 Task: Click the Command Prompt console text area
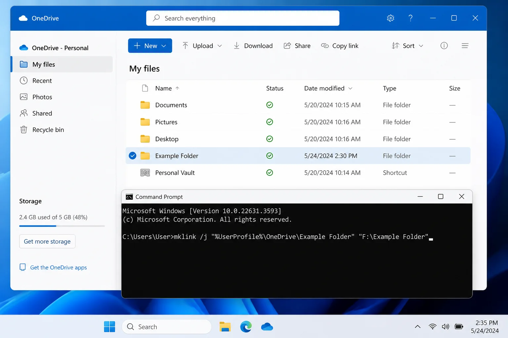tap(297, 251)
